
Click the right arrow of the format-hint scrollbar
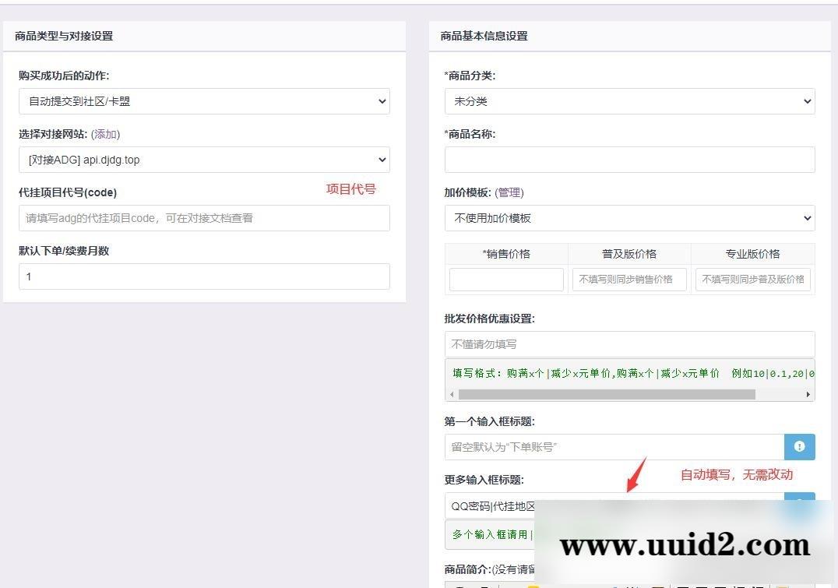(x=808, y=394)
